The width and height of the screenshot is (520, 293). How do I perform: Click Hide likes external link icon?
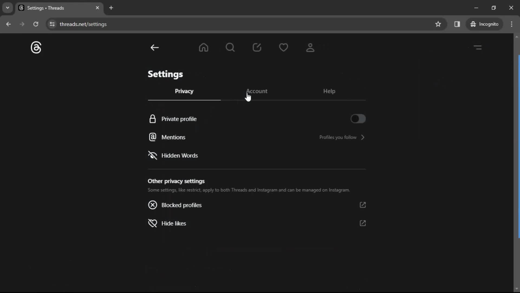click(363, 223)
